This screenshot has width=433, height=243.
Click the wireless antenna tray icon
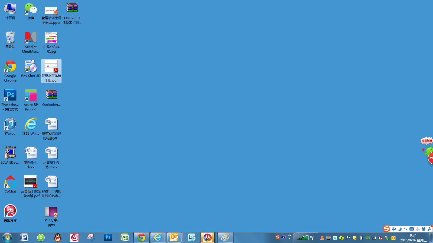pyautogui.click(x=312, y=238)
